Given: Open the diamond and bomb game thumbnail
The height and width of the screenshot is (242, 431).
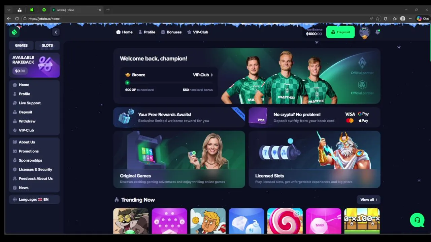Looking at the screenshot, I should click(x=246, y=221).
